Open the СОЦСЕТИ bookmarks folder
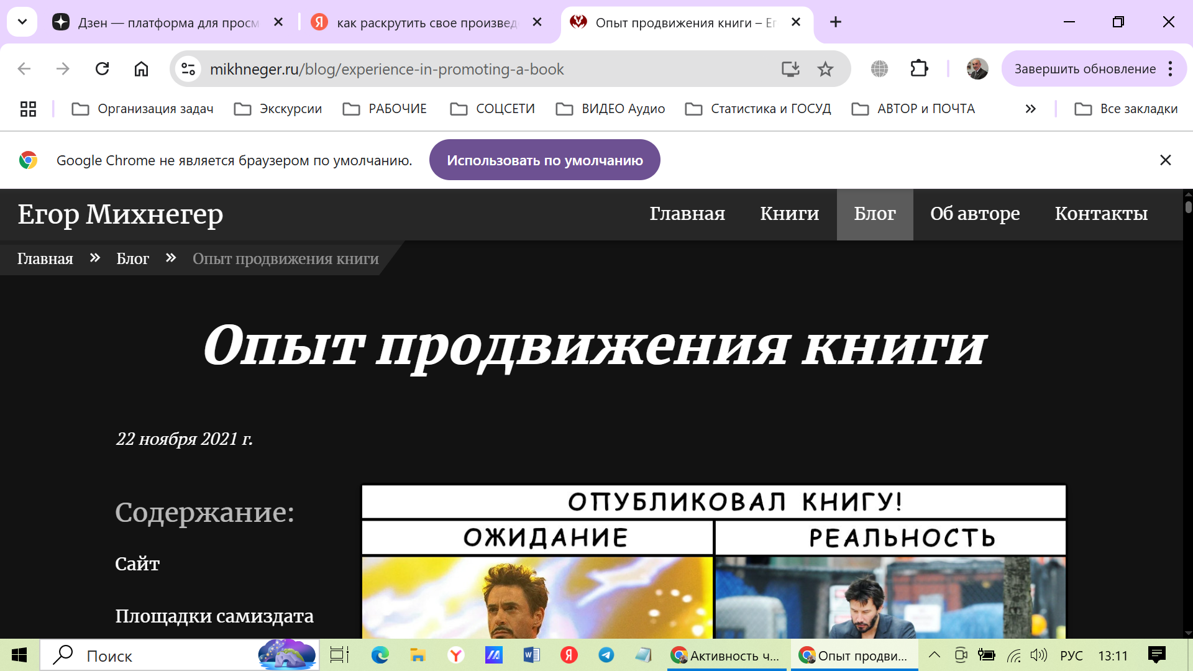 493,109
